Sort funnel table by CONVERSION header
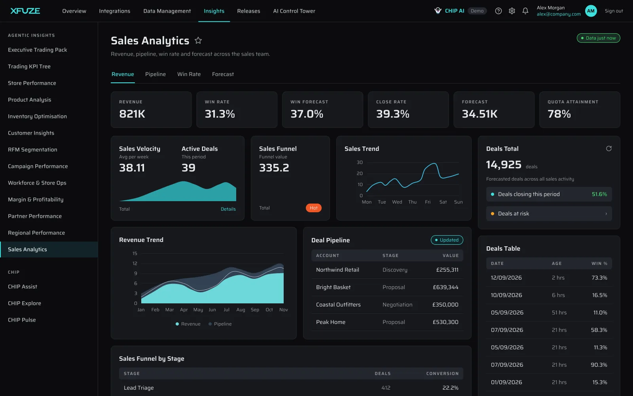The height and width of the screenshot is (396, 633). 442,373
